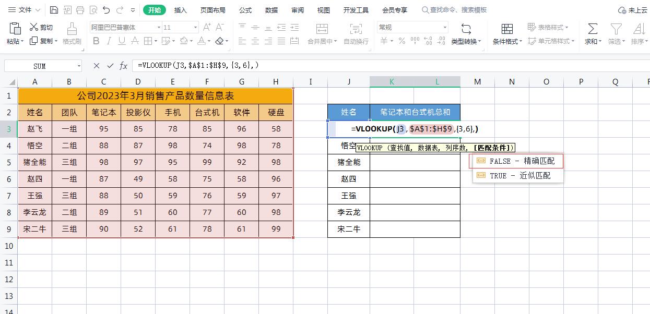The width and height of the screenshot is (650, 314).
Task: Click the font color A swatch
Action: click(x=202, y=41)
